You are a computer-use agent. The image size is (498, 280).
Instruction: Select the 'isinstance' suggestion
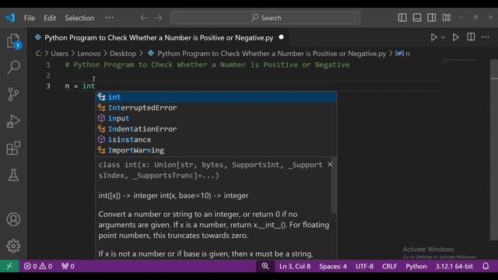tap(216, 140)
